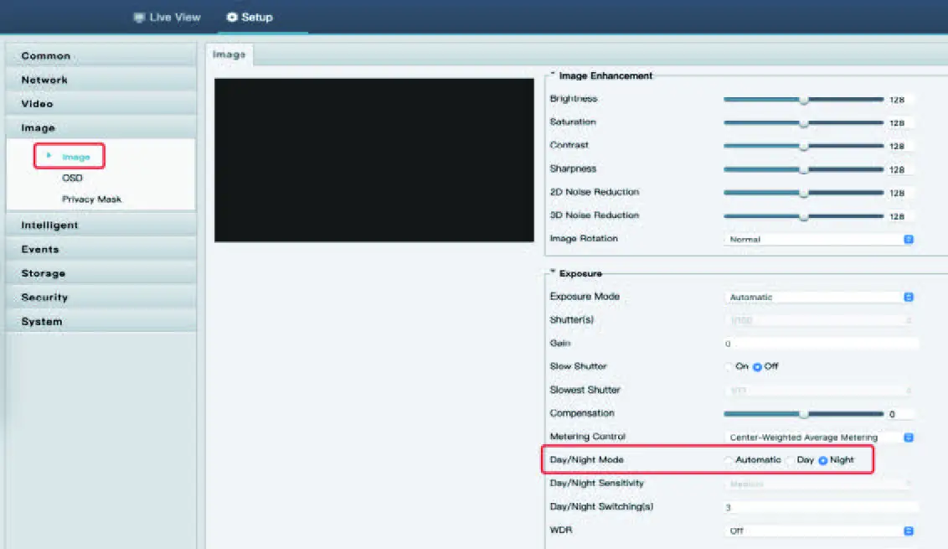Collapse the Image Enhancement section
The width and height of the screenshot is (948, 549).
pos(553,75)
